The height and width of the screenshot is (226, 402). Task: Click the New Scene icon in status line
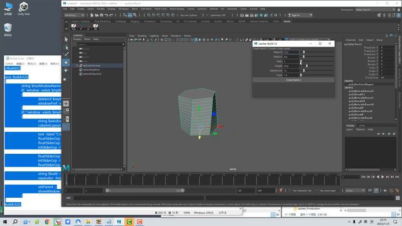tap(92, 15)
